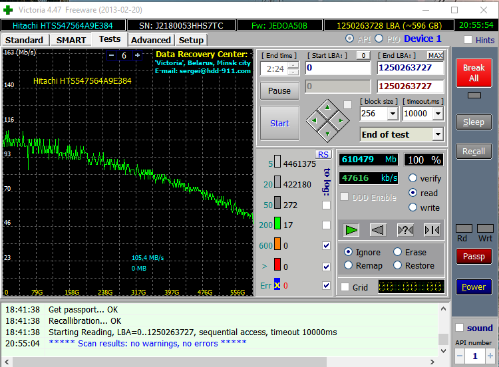The width and height of the screenshot is (499, 367).
Task: Select the butterfly scan mode icon
Action: (431, 230)
